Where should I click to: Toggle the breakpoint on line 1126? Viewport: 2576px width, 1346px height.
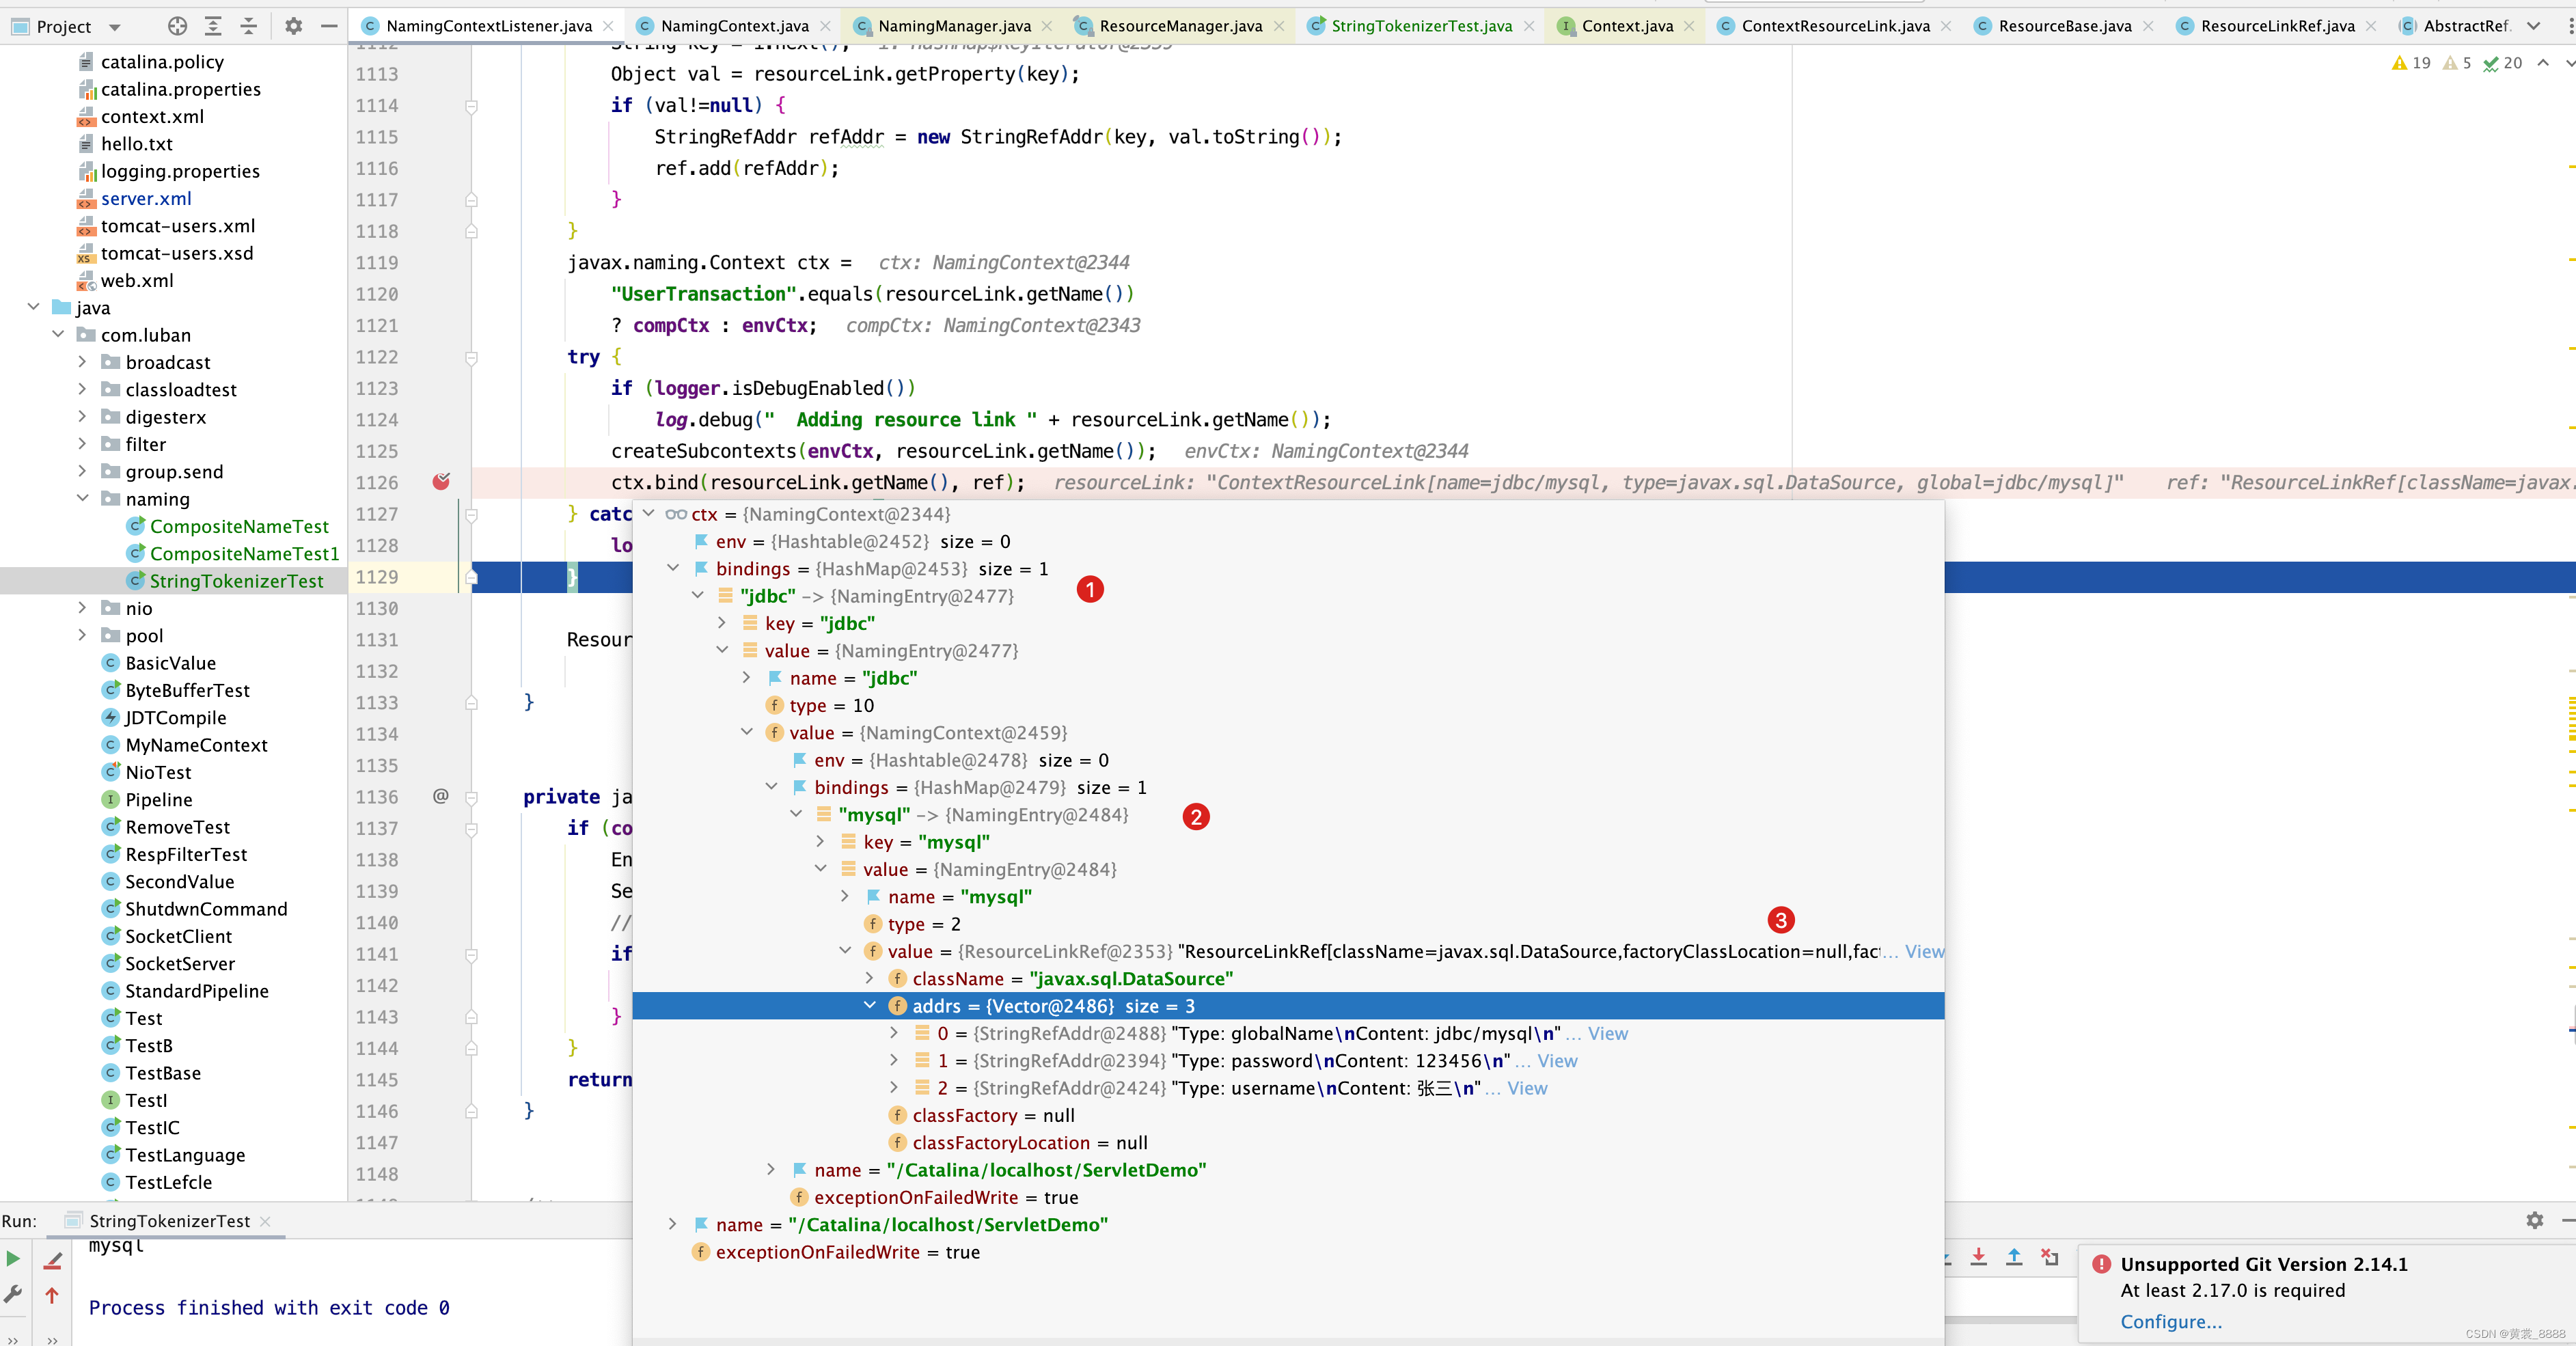(441, 482)
